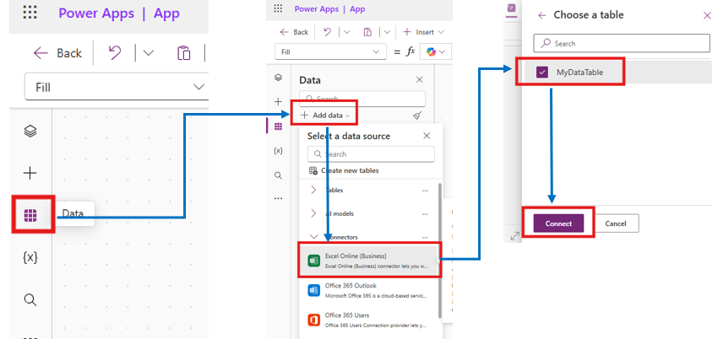The image size is (712, 339).
Task: Click the Add data button
Action: coord(325,116)
